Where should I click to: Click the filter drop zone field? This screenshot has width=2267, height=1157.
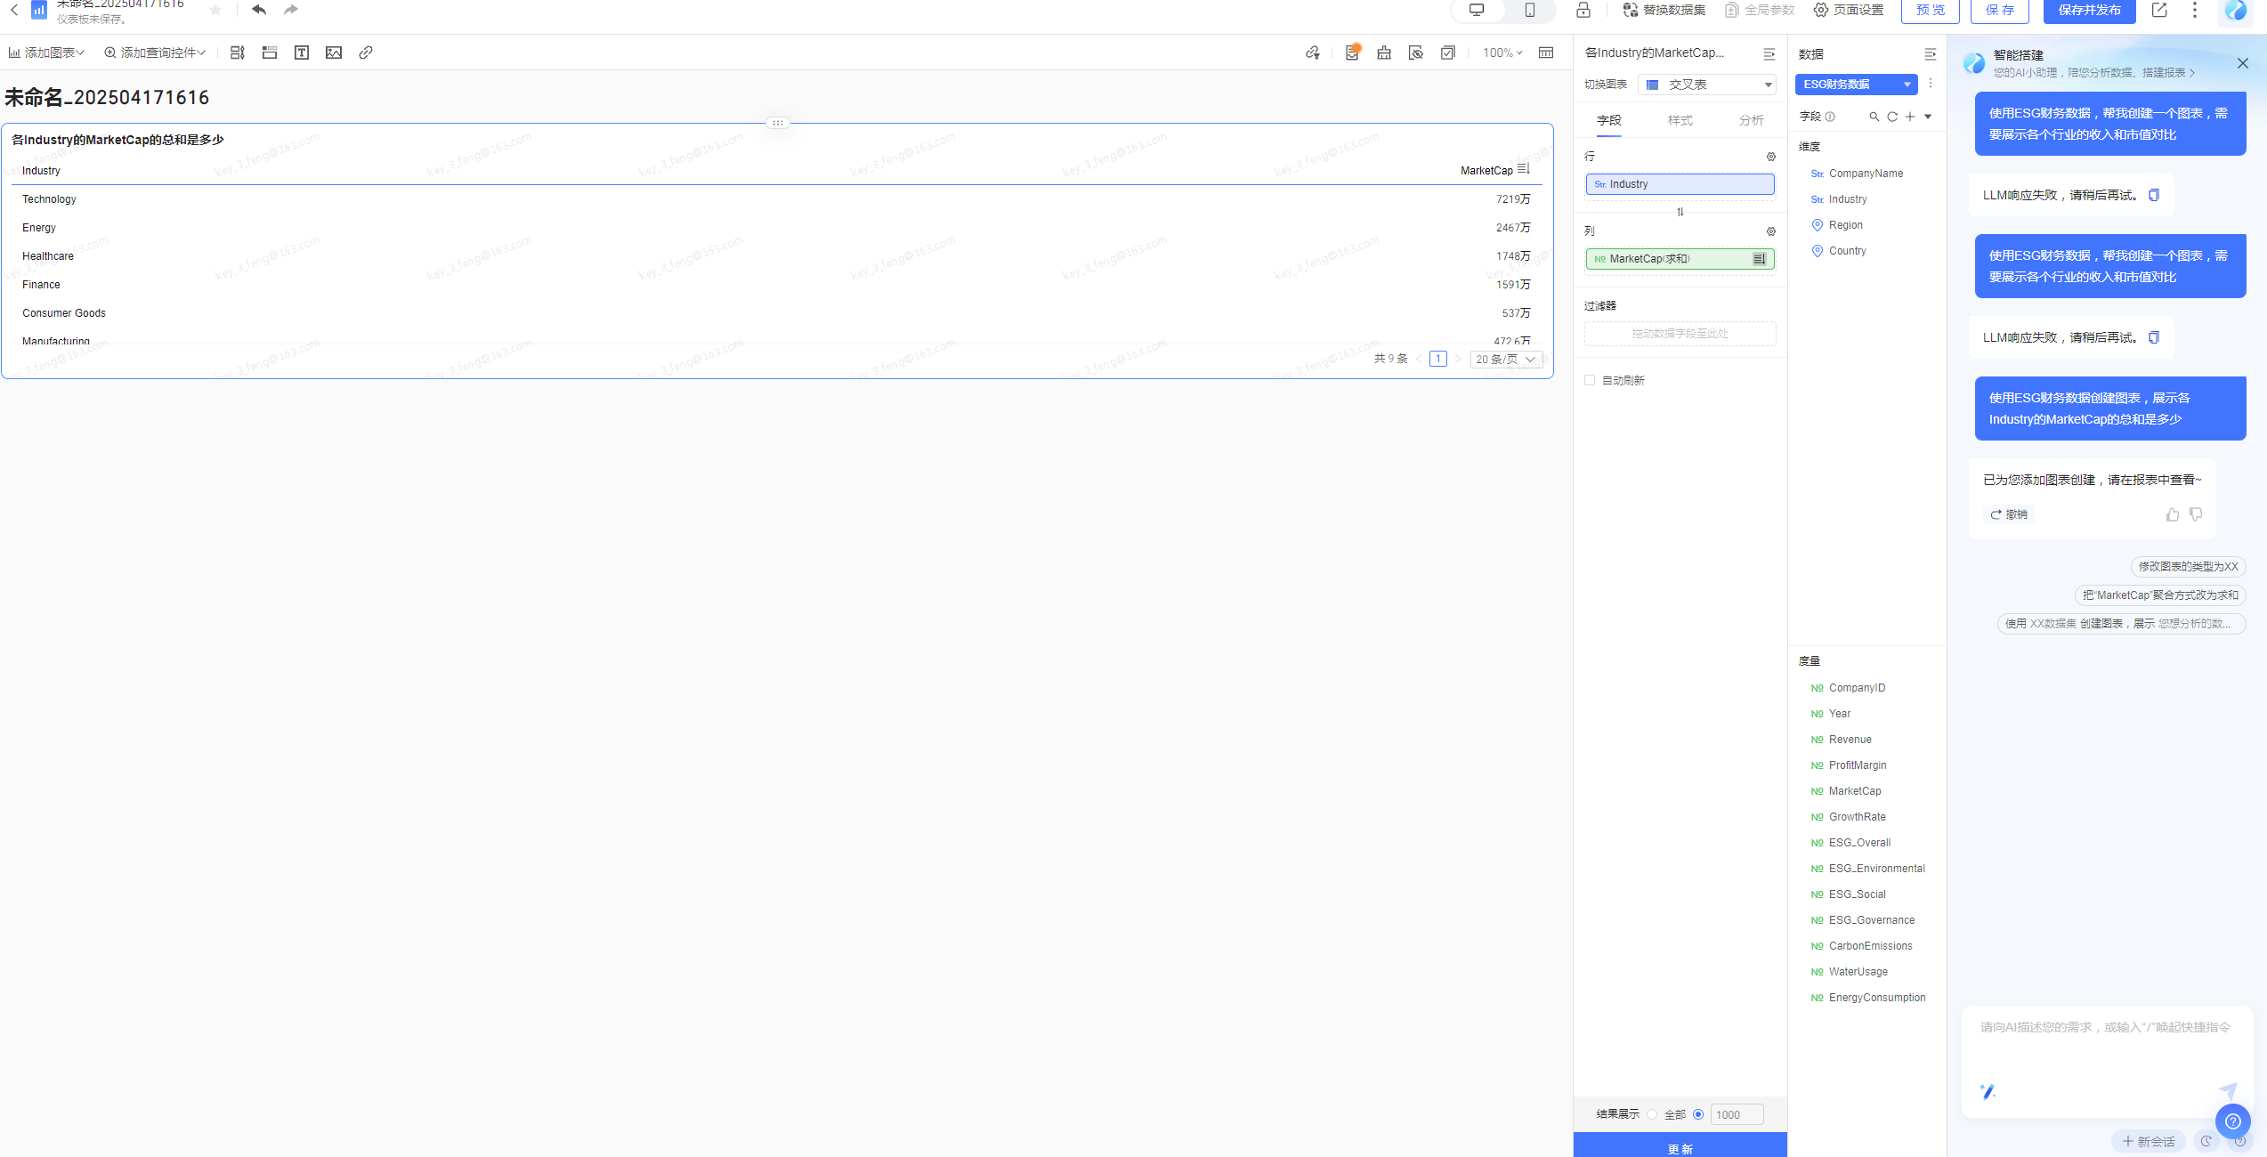(x=1680, y=334)
